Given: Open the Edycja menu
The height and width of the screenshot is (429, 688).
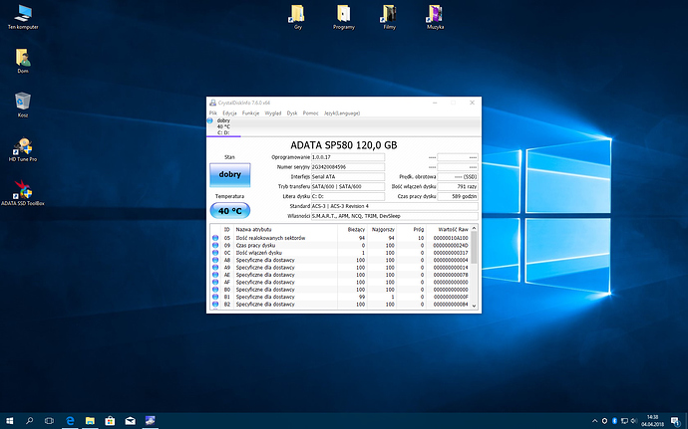Looking at the screenshot, I should (229, 113).
